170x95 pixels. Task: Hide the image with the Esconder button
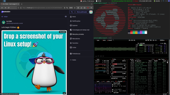point(63,32)
